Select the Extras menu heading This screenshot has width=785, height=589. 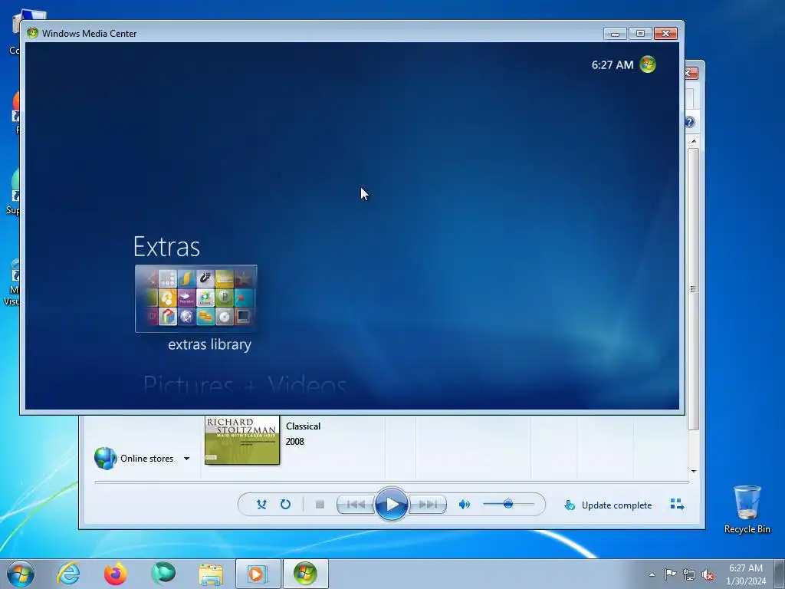[x=166, y=247]
